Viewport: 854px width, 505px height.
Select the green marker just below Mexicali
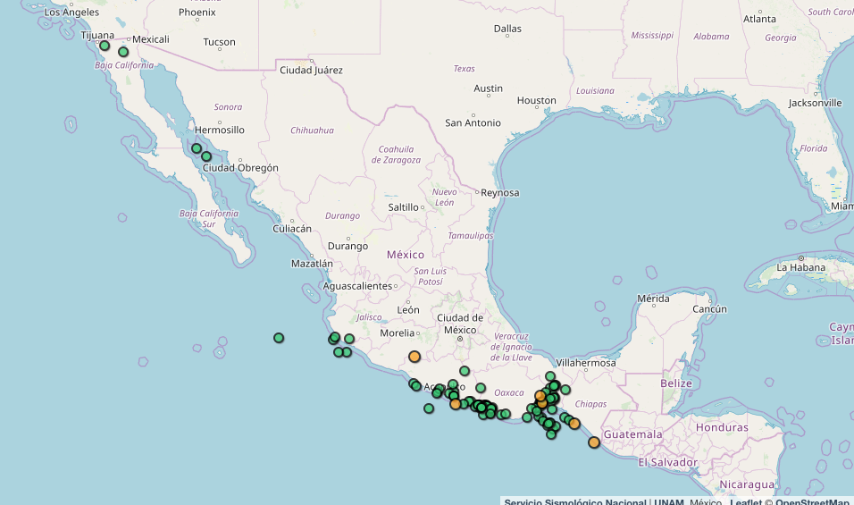point(123,52)
